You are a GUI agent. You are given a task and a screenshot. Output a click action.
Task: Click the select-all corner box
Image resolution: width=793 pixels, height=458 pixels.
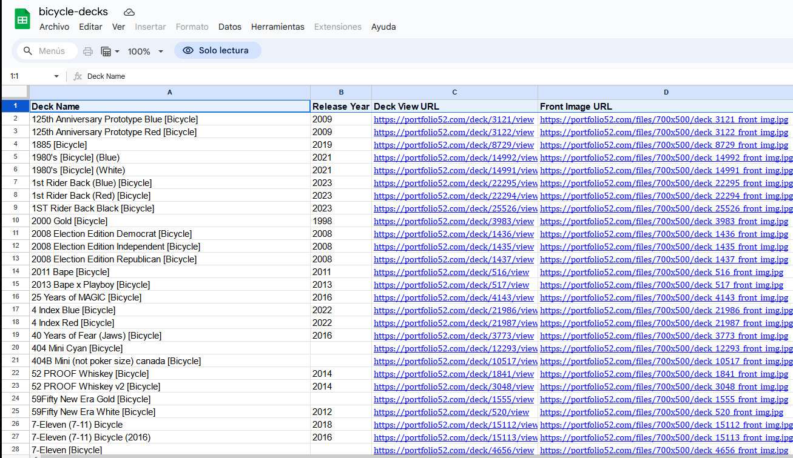[15, 92]
